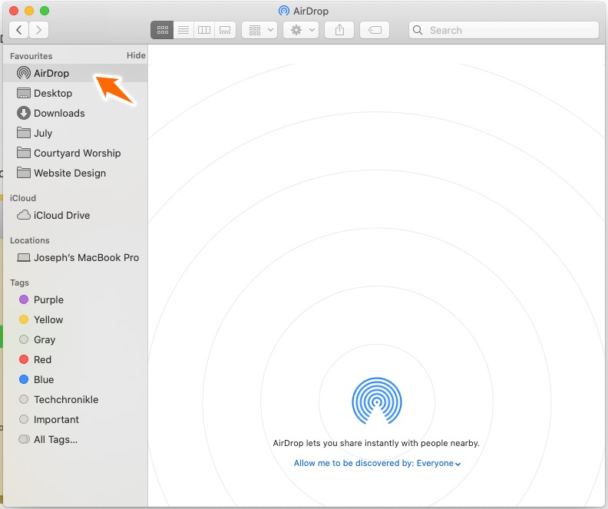Click the iCloud Drive cloud icon
Viewport: 608px width, 509px height.
tap(24, 215)
